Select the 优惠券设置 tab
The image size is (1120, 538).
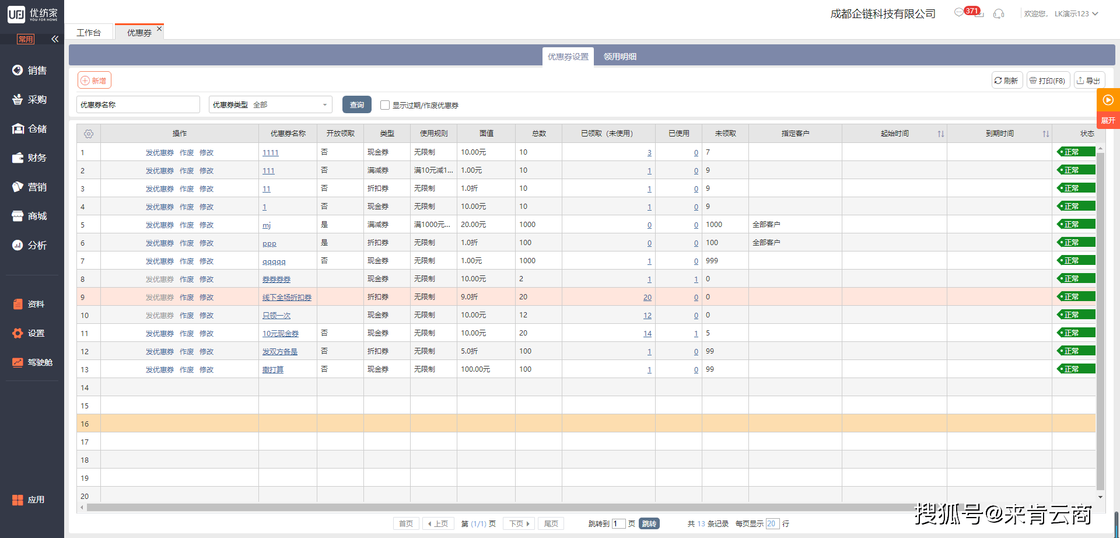pos(568,57)
